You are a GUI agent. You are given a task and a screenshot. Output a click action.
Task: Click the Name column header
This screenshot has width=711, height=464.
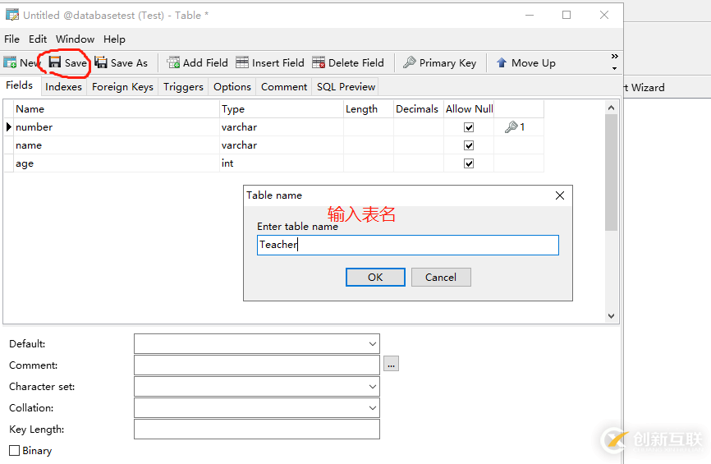tap(117, 109)
